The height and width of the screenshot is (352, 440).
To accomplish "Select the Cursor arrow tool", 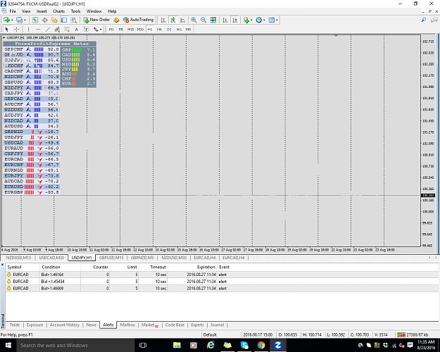I will point(7,29).
